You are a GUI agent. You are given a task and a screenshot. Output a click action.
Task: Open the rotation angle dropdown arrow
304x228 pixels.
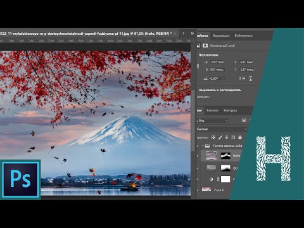point(224,79)
